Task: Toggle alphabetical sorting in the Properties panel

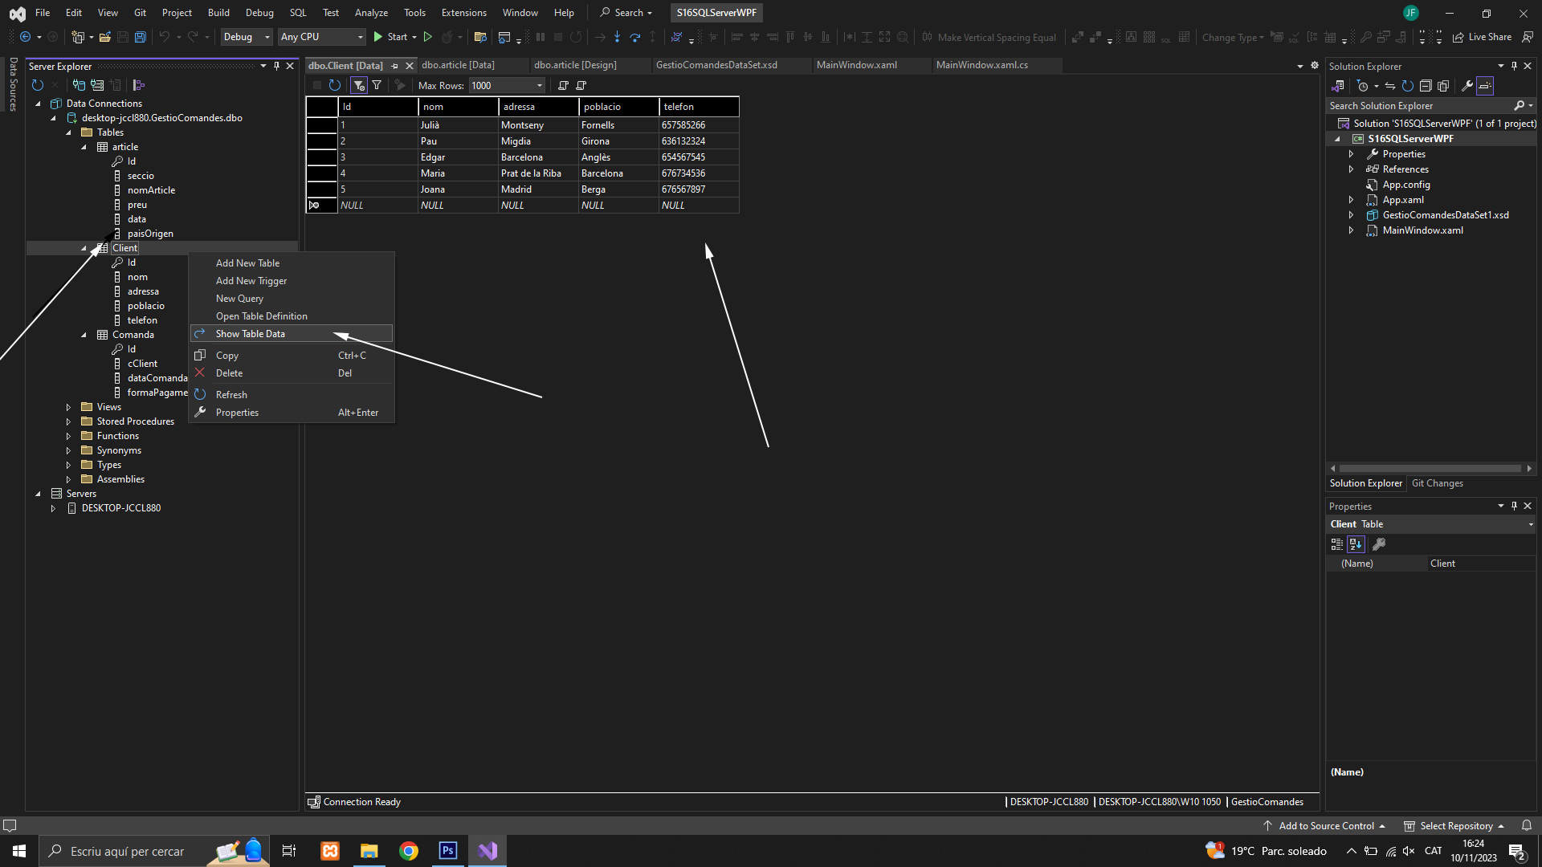Action: point(1356,544)
